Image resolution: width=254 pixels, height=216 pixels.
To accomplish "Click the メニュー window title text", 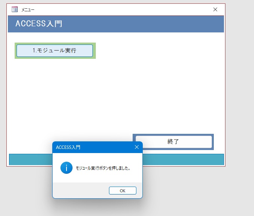I will (28, 10).
